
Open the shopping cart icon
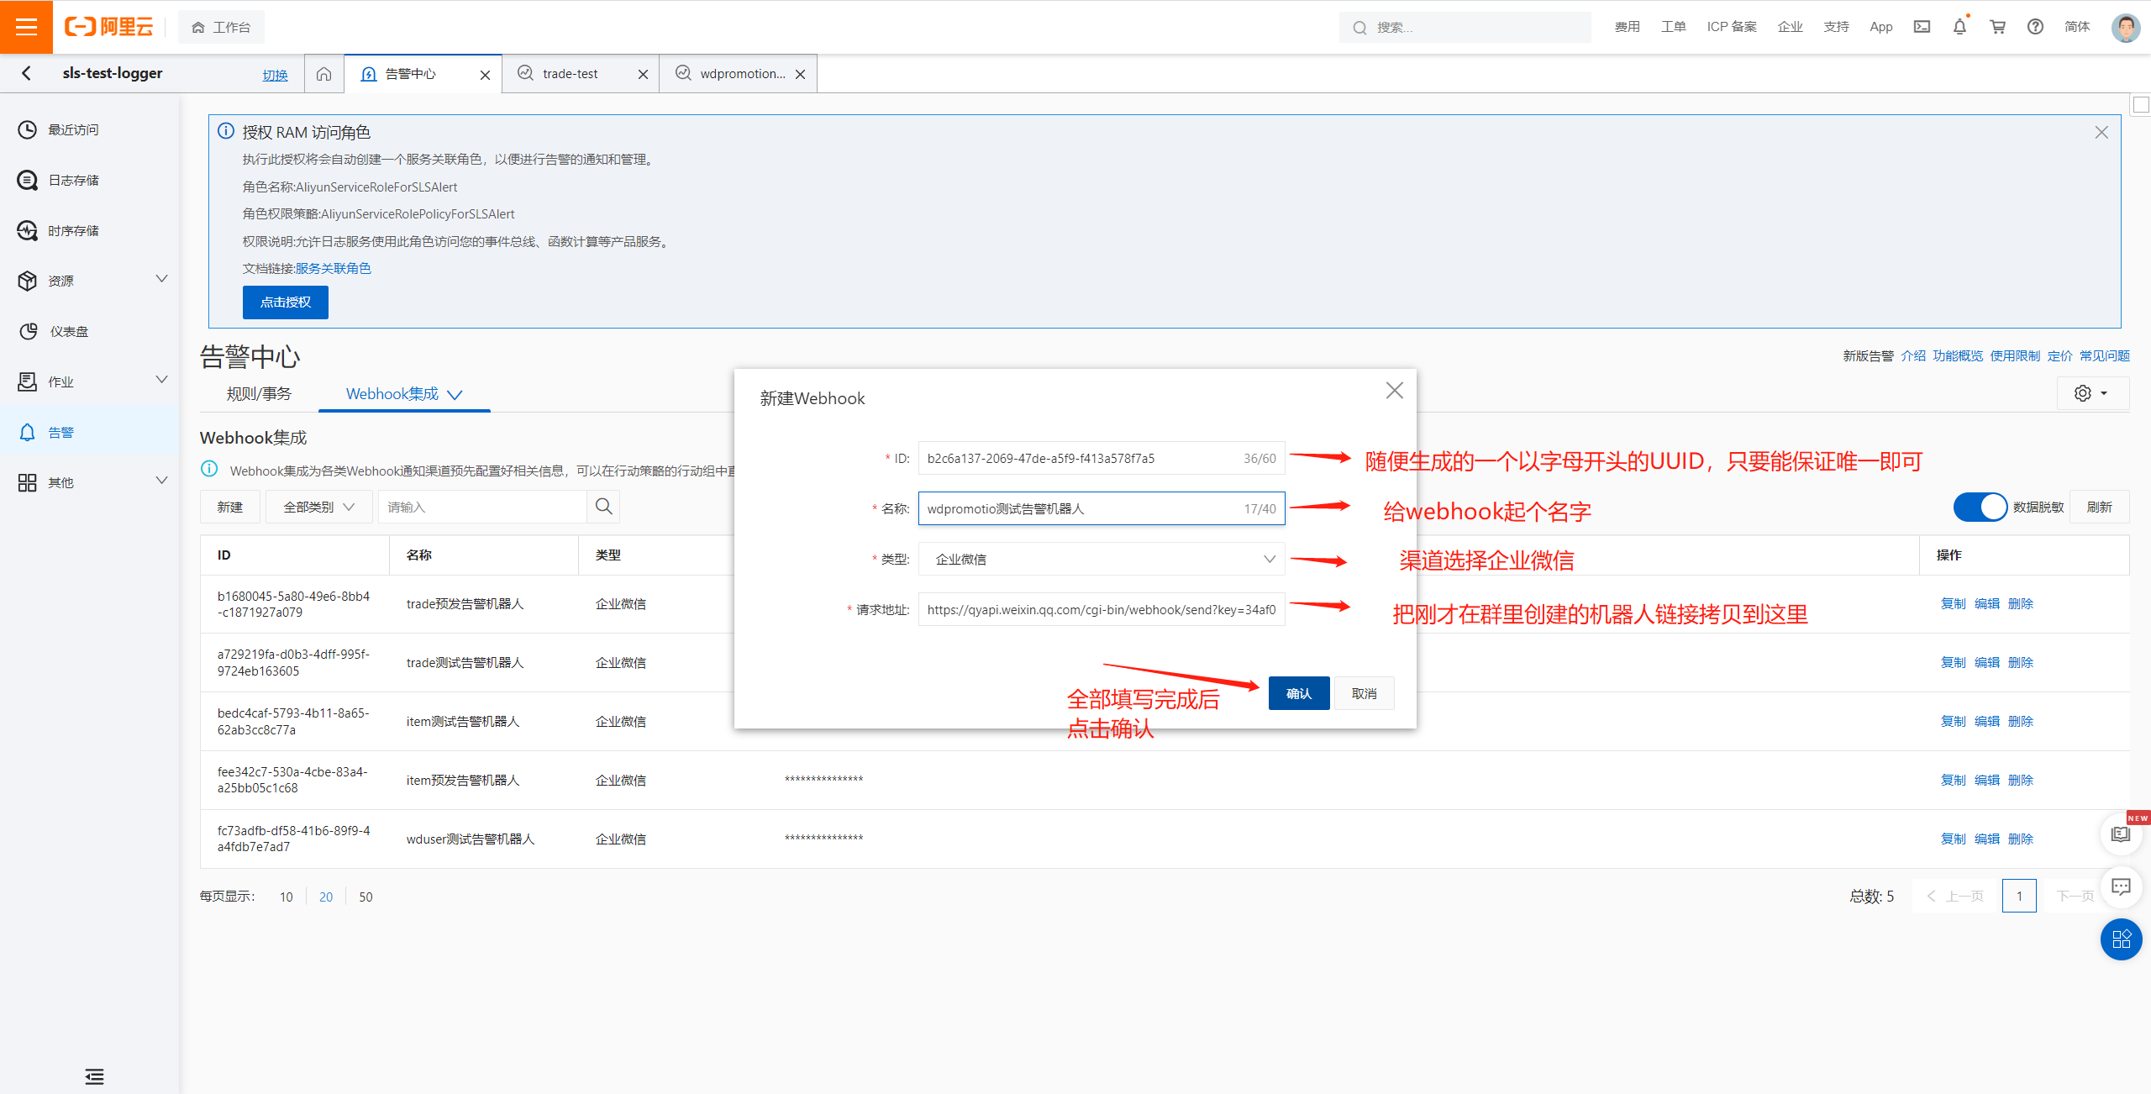tap(1997, 27)
